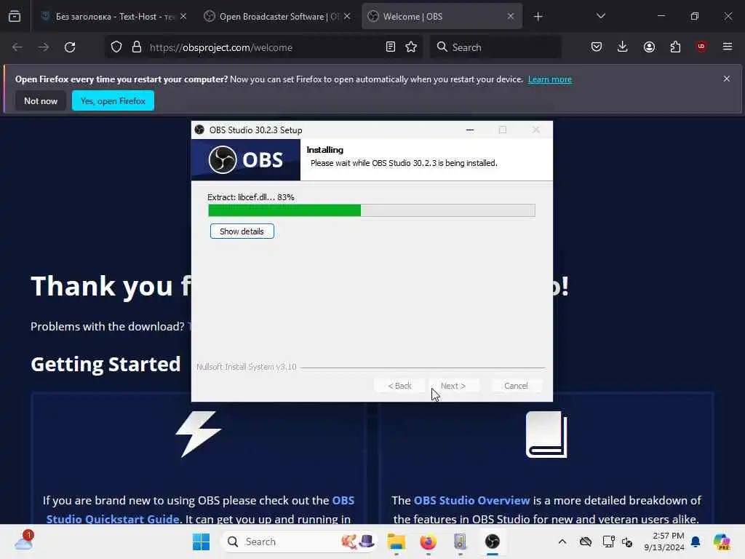This screenshot has height=559, width=745.
Task: Click the green installation progress bar
Action: 372,210
